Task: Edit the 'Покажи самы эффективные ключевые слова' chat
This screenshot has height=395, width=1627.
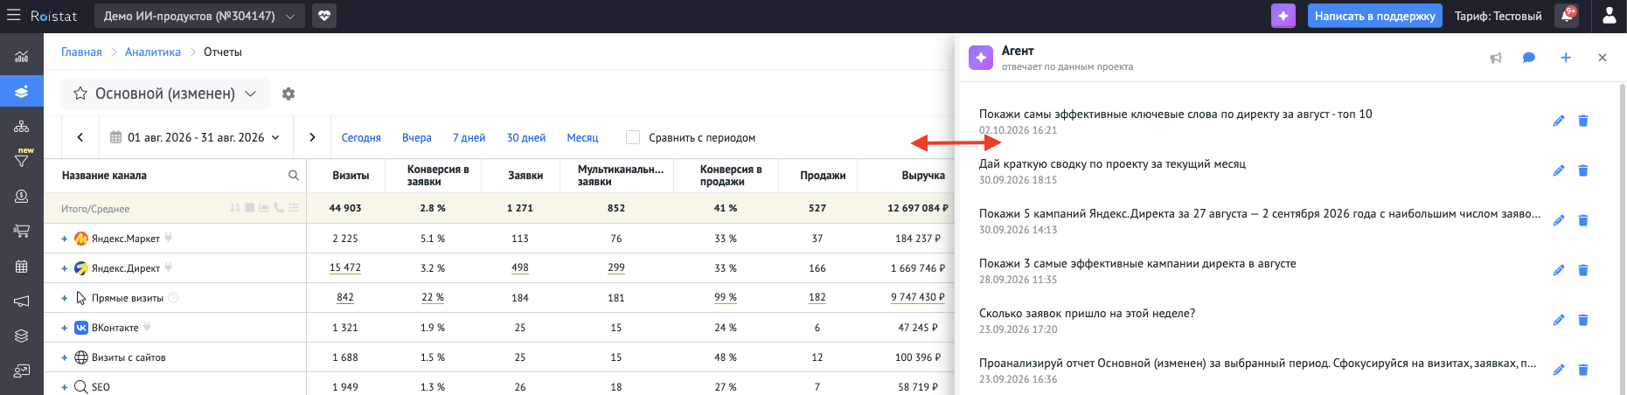Action: coord(1559,121)
